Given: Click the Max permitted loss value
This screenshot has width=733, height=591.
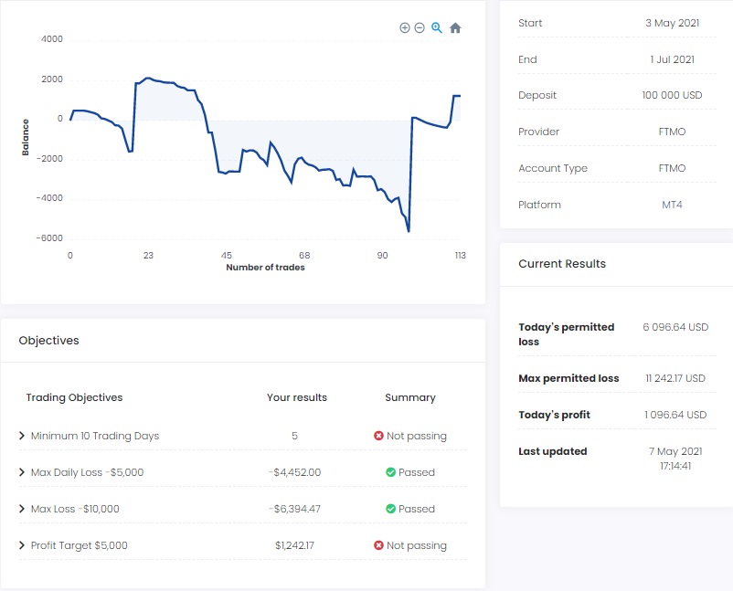Looking at the screenshot, I should click(675, 378).
